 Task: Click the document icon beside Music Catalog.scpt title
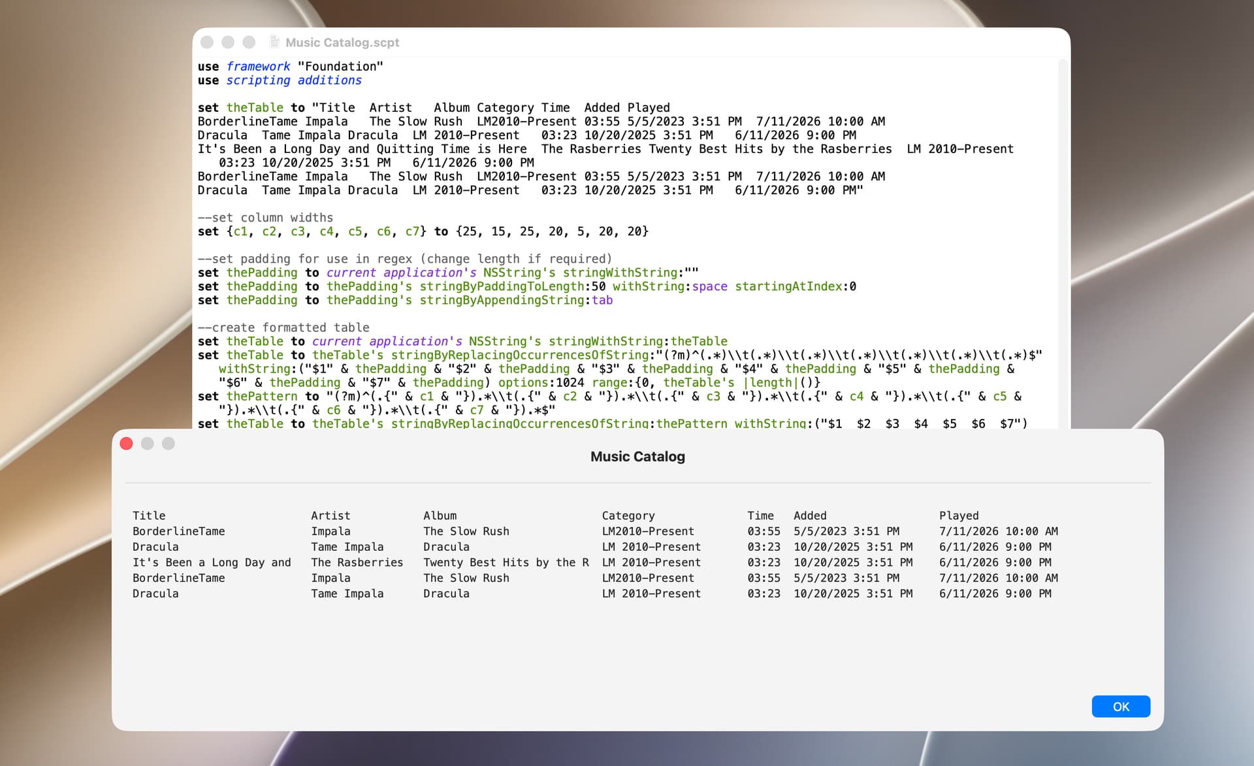[275, 42]
